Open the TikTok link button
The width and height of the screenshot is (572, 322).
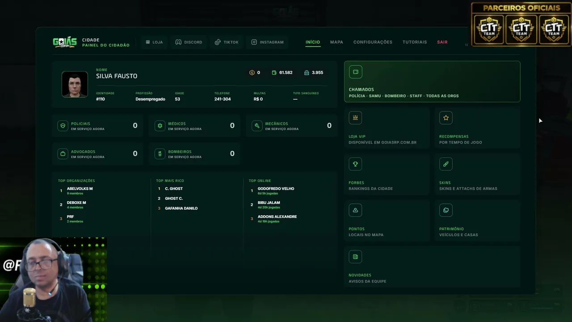pyautogui.click(x=227, y=42)
